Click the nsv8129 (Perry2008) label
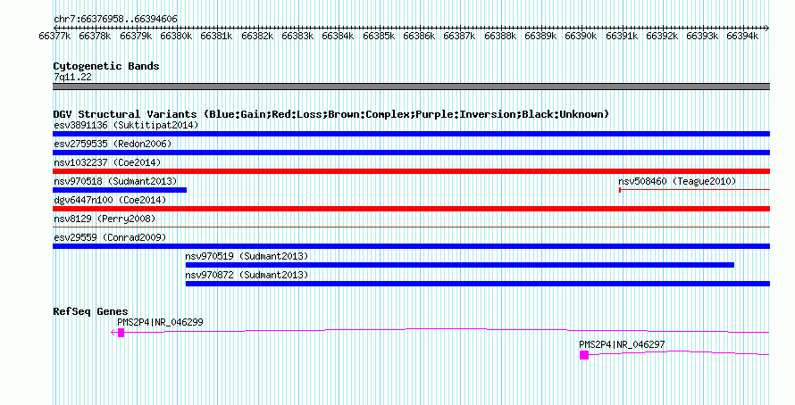This screenshot has width=795, height=405. tap(105, 219)
